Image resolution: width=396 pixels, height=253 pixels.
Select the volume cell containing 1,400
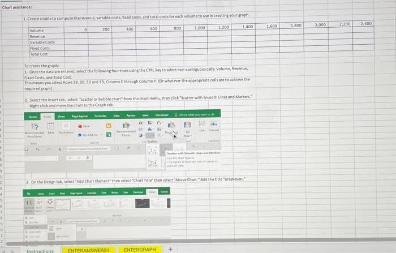243,27
